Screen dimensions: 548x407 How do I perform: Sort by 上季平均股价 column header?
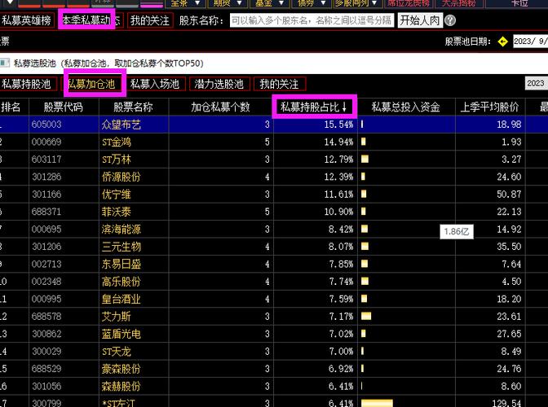click(x=490, y=107)
